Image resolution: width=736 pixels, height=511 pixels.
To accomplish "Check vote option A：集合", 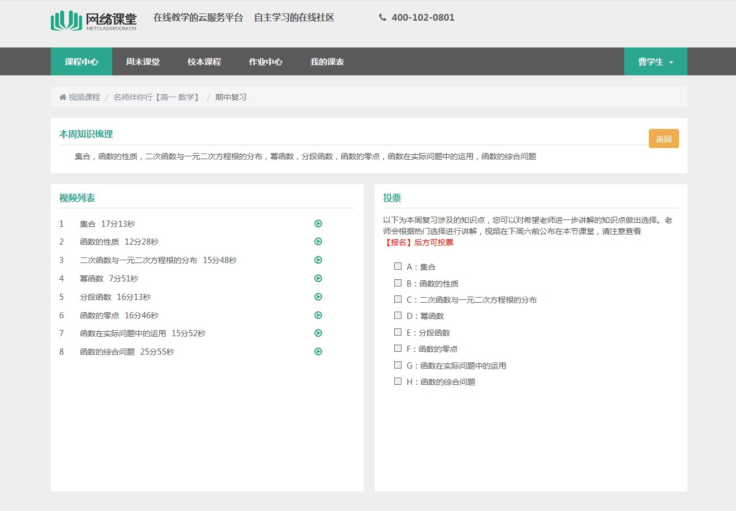I will pyautogui.click(x=398, y=266).
